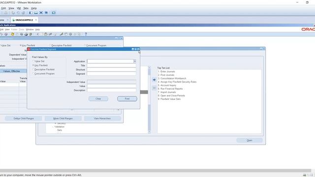Click the Application input field
Image resolution: width=315 pixels, height=177 pixels.
coord(110,61)
